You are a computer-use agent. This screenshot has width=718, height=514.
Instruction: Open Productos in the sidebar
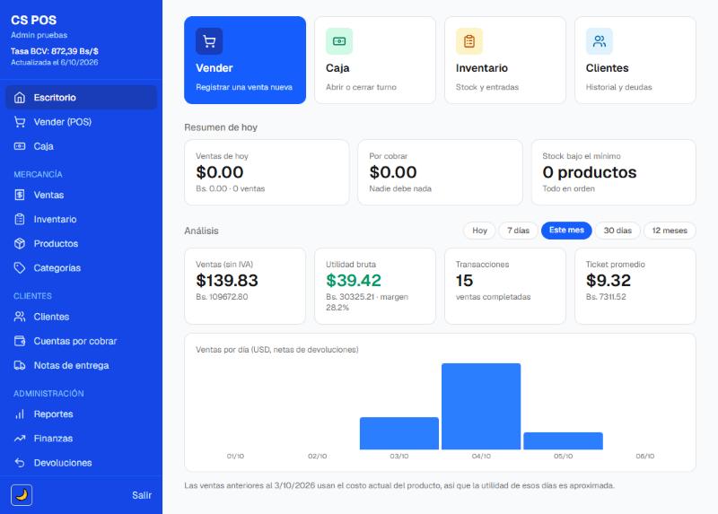pyautogui.click(x=81, y=243)
